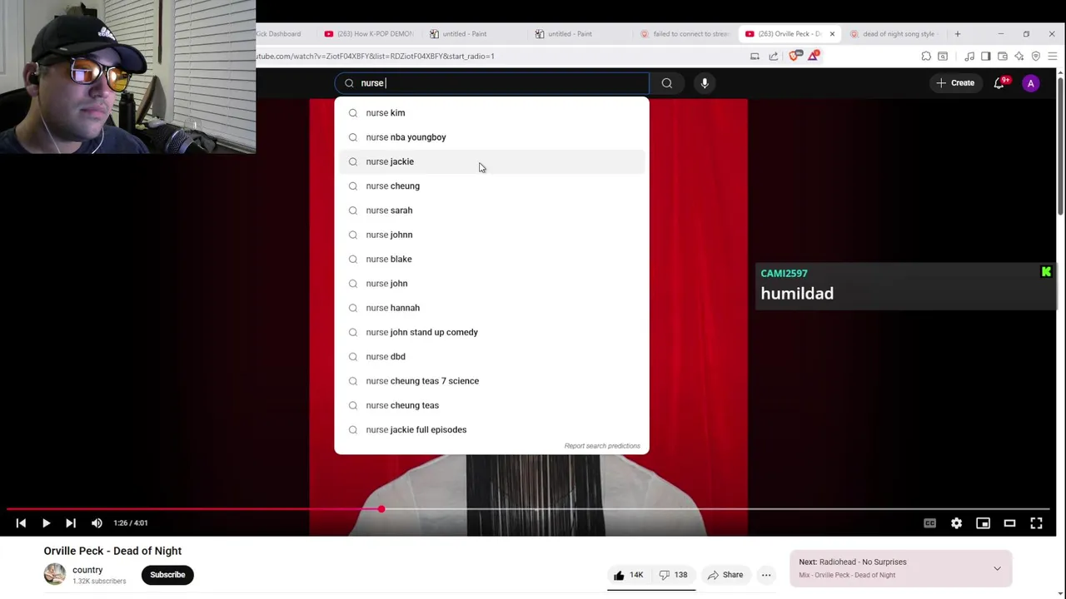Image resolution: width=1066 pixels, height=599 pixels.
Task: Play the video with the play button
Action: [x=46, y=523]
